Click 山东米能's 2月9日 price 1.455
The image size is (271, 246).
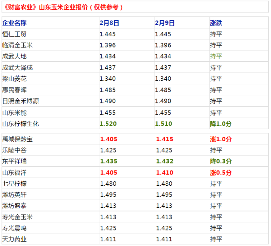[163, 113]
